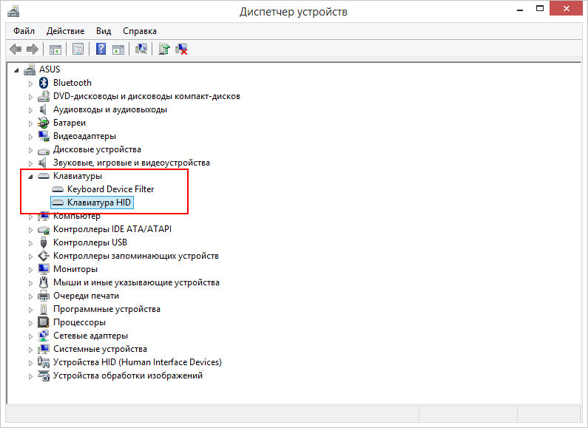588x428 pixels.
Task: Click the mouse icon next to Мыши
Action: (x=44, y=282)
